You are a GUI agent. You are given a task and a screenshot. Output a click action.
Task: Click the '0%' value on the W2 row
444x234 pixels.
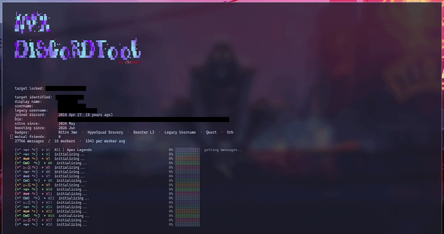point(171,154)
